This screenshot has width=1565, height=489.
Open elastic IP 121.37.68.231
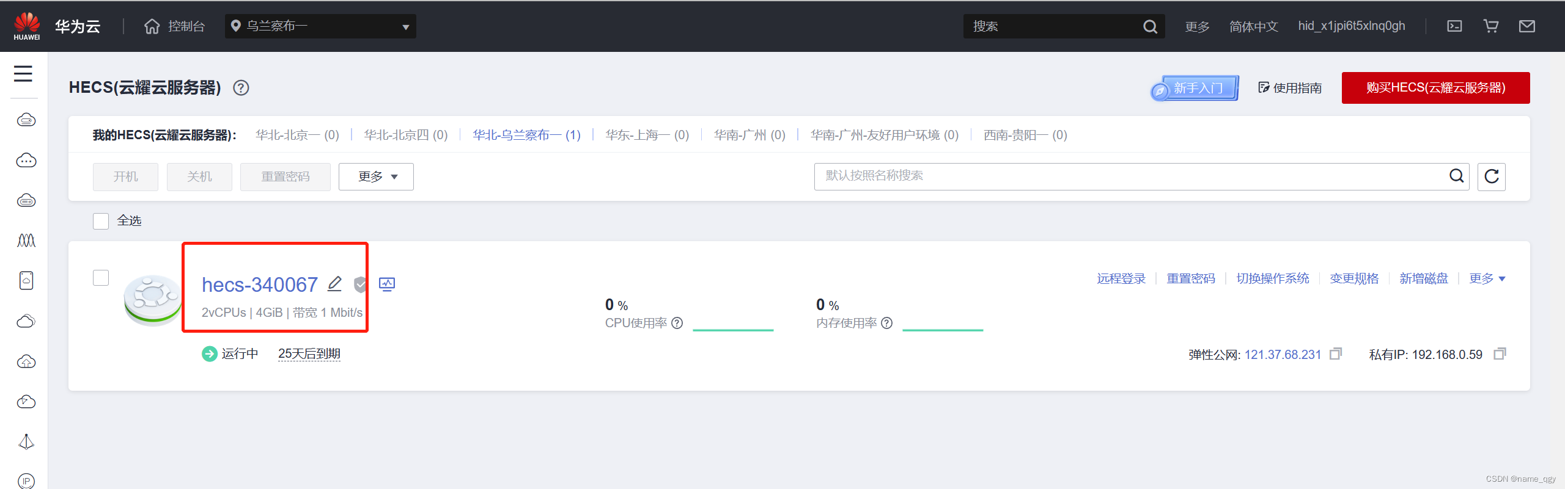pos(1283,355)
